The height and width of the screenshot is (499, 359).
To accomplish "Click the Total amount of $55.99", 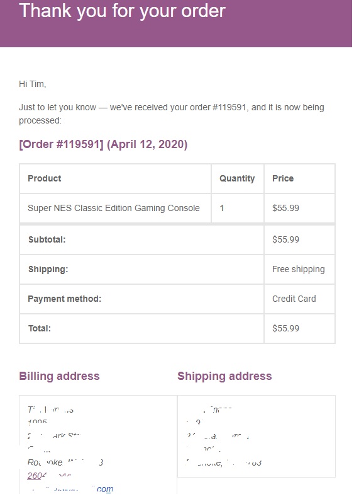I will (285, 328).
